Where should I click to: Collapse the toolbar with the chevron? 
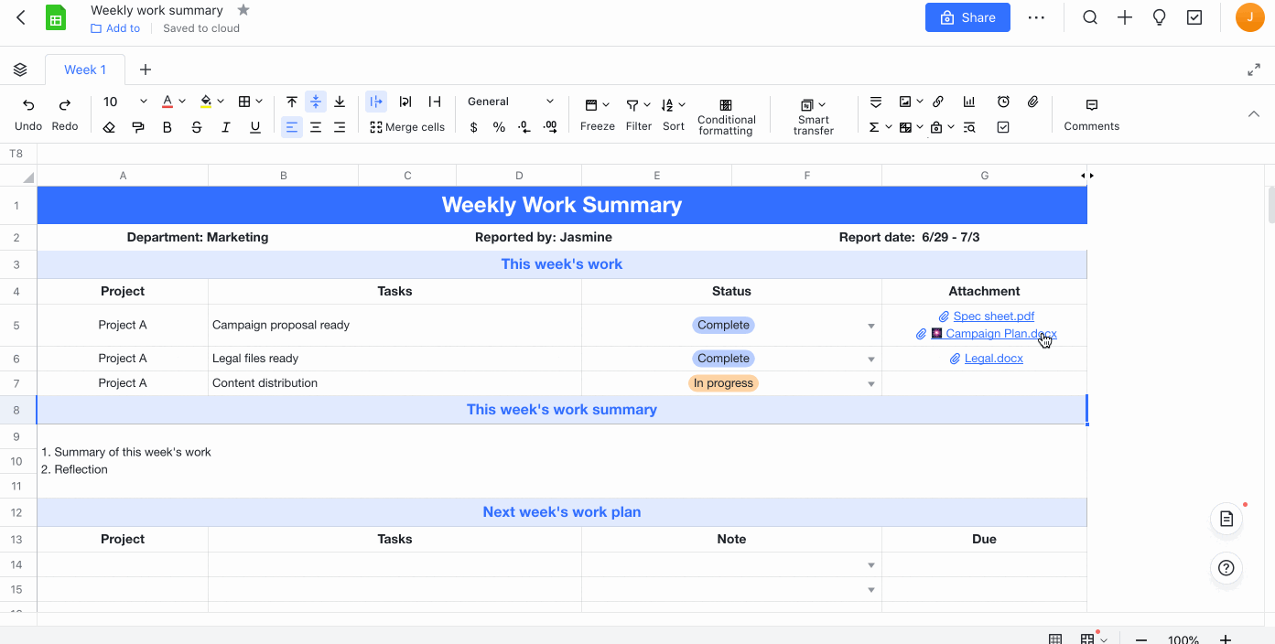tap(1253, 114)
